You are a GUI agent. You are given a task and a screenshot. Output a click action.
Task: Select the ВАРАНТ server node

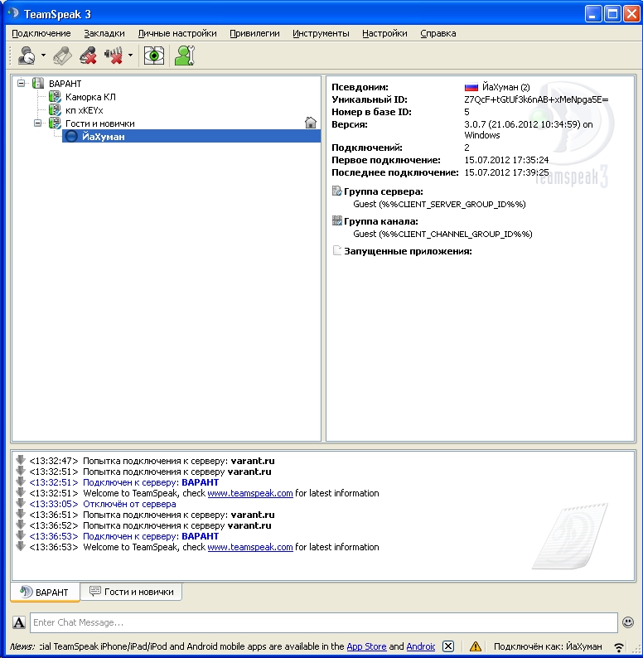(x=65, y=84)
